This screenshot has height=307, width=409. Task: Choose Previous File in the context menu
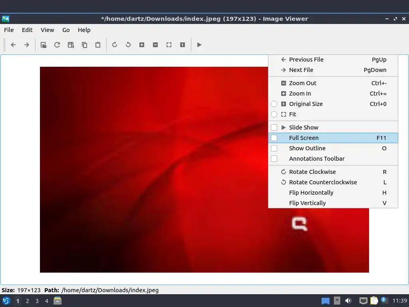click(x=333, y=60)
